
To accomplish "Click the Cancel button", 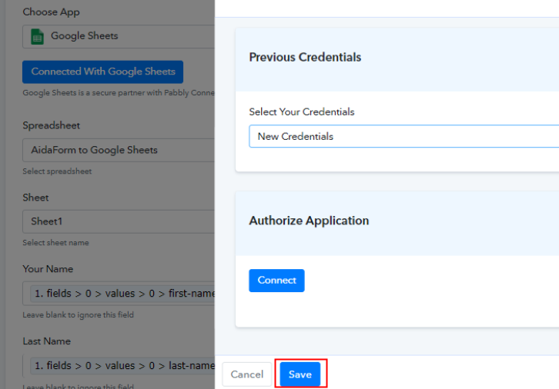I will 246,374.
